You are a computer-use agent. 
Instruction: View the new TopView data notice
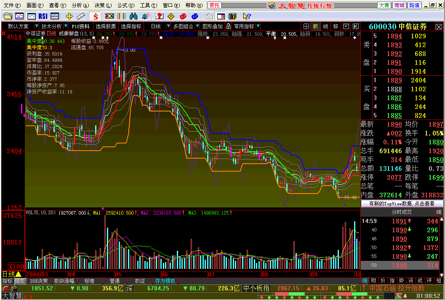[402, 203]
